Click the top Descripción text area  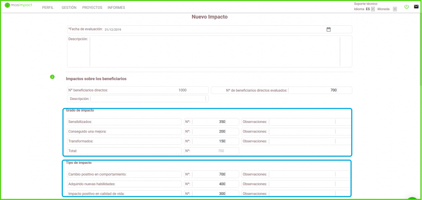click(x=214, y=51)
